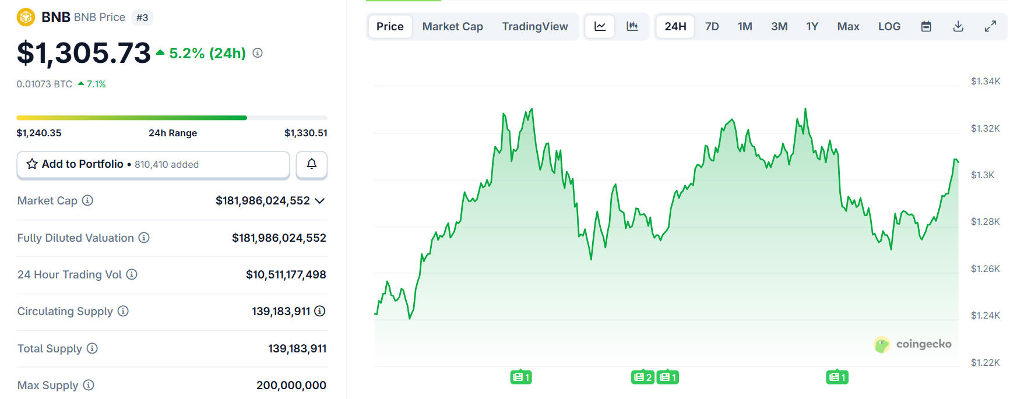Viewport: 1017px width, 399px height.
Task: Click the $1.34K axis label
Action: (986, 81)
